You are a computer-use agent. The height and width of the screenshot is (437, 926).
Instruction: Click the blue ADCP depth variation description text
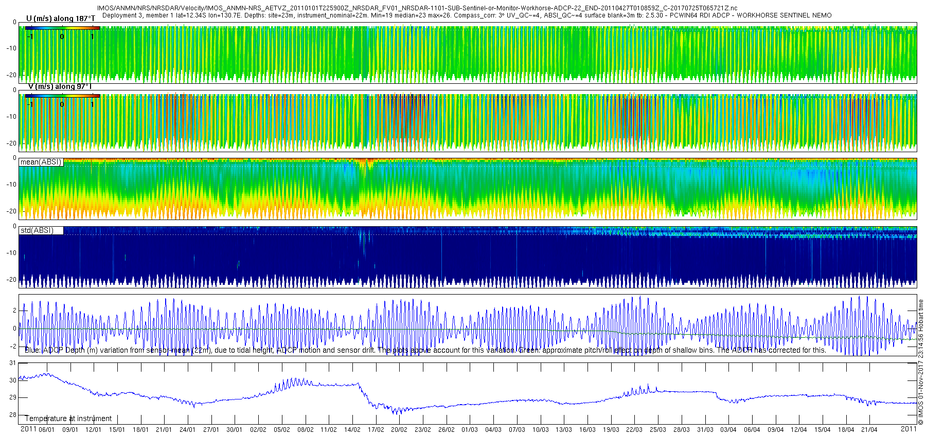click(x=425, y=350)
